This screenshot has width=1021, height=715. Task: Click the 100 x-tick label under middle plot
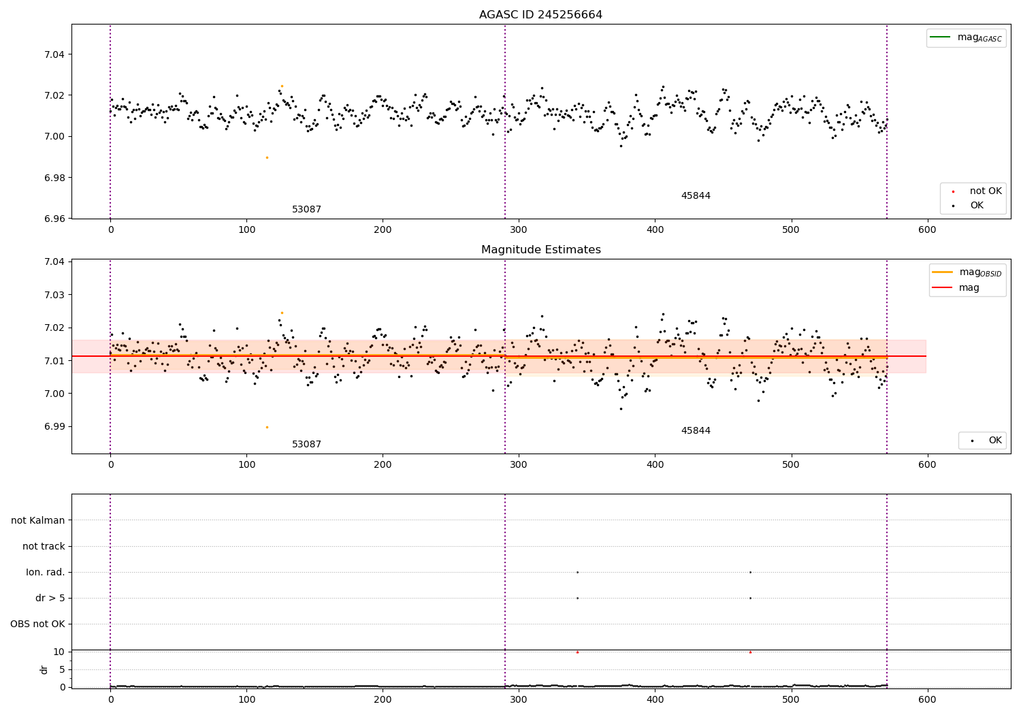point(246,465)
